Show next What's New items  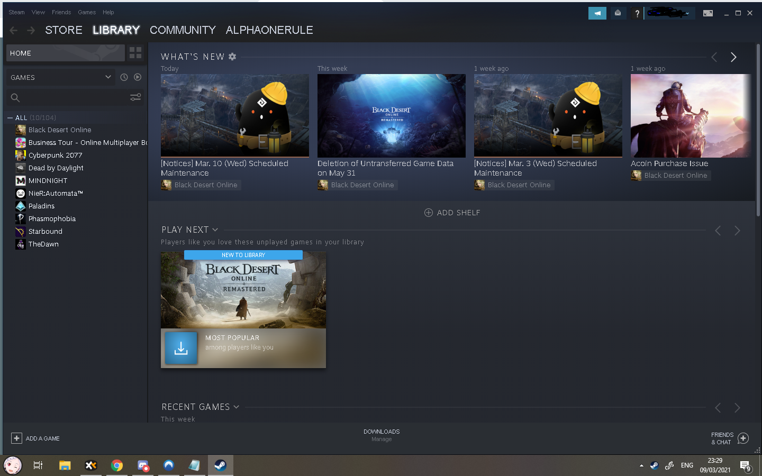point(733,57)
